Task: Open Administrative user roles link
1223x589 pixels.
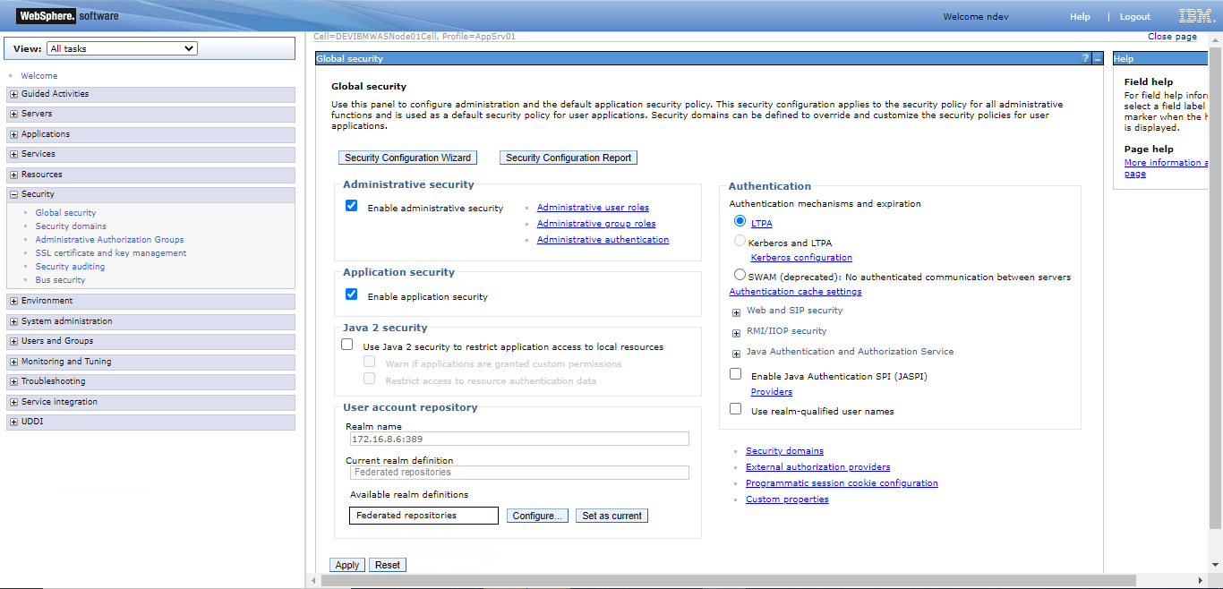Action: coord(593,208)
